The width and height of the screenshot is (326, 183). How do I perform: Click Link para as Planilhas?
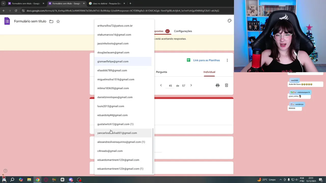pyautogui.click(x=207, y=60)
